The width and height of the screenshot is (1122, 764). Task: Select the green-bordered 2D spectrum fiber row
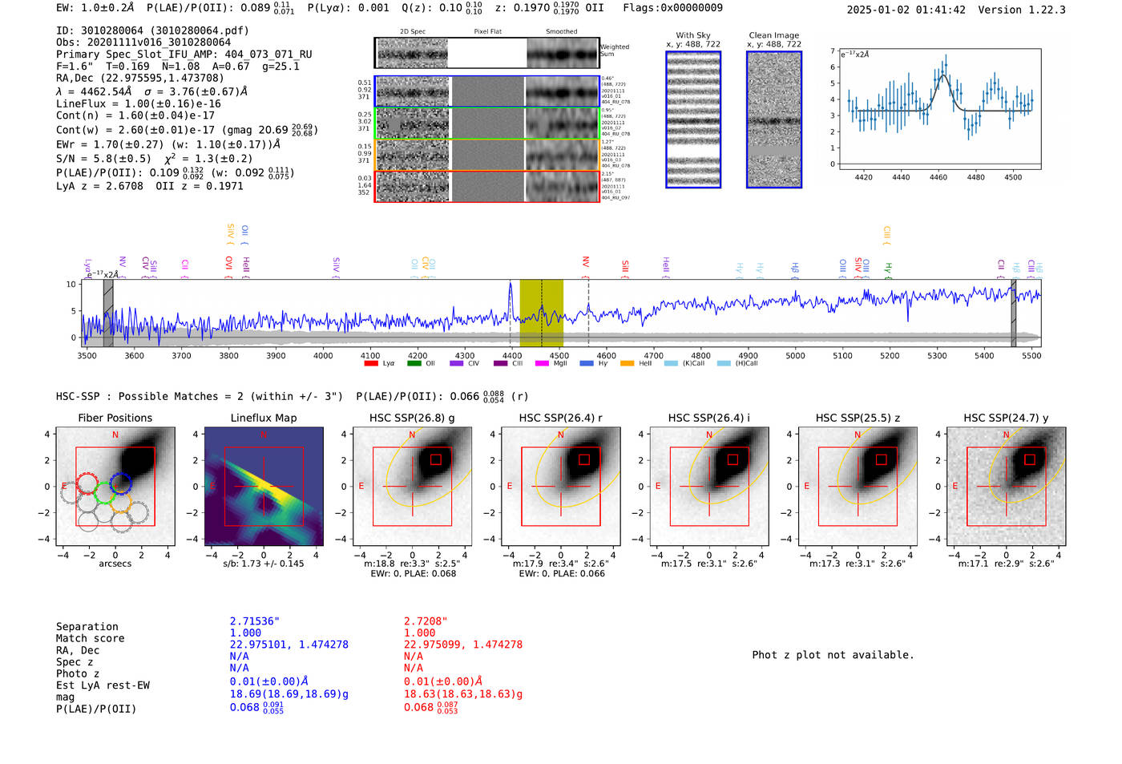point(486,123)
